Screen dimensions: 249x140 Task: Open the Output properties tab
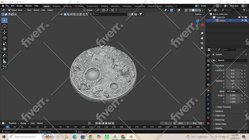click(208, 65)
